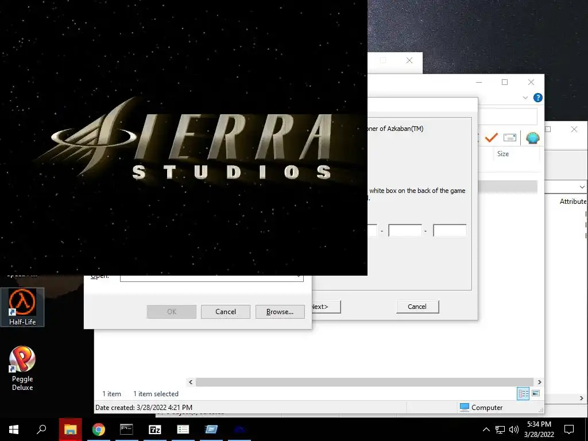Click Browse... in the Run dialog
This screenshot has width=588, height=441.
coord(280,312)
